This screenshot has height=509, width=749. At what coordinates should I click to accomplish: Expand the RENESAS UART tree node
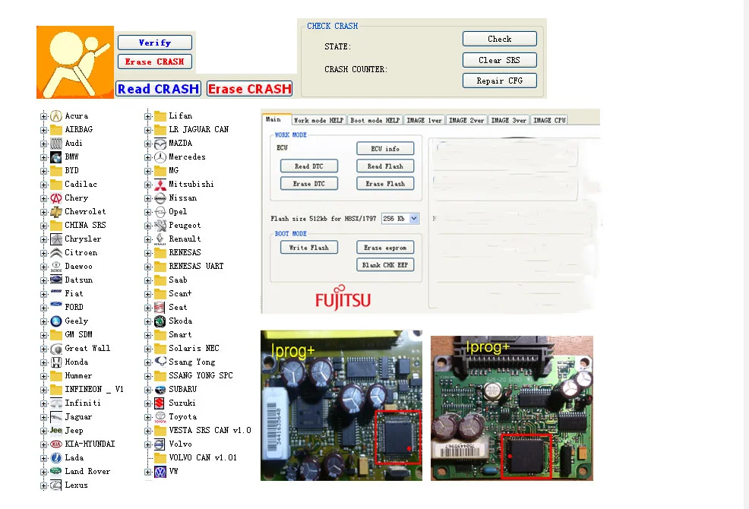147,267
